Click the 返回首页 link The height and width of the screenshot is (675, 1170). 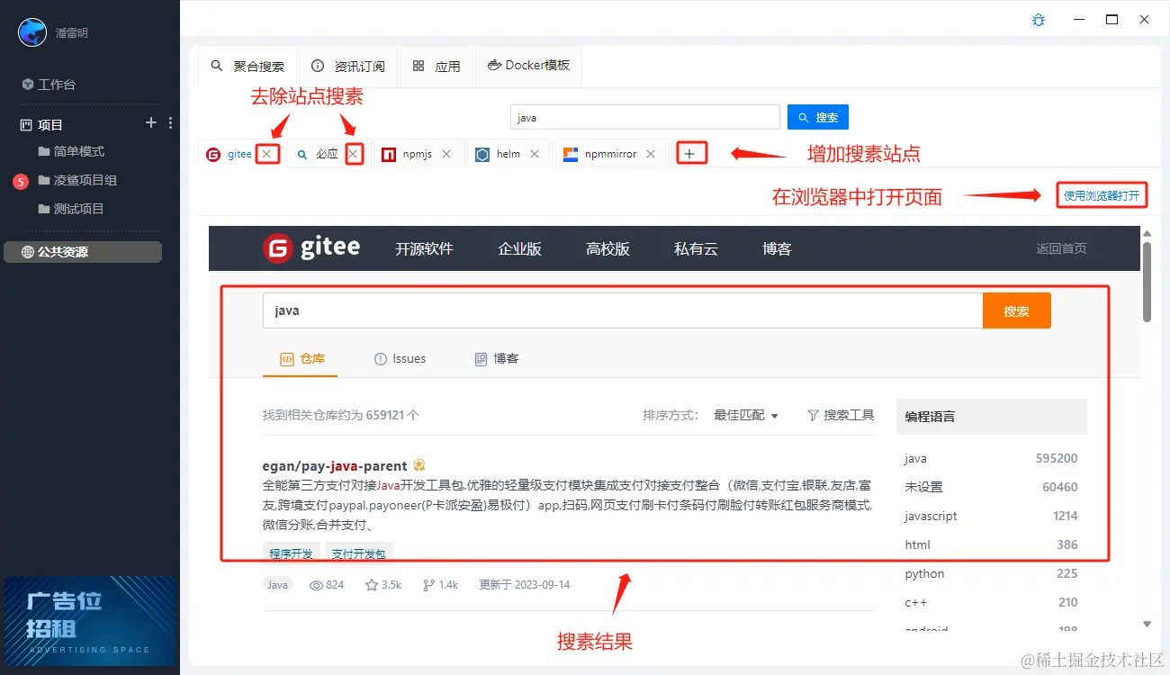[x=1062, y=248]
